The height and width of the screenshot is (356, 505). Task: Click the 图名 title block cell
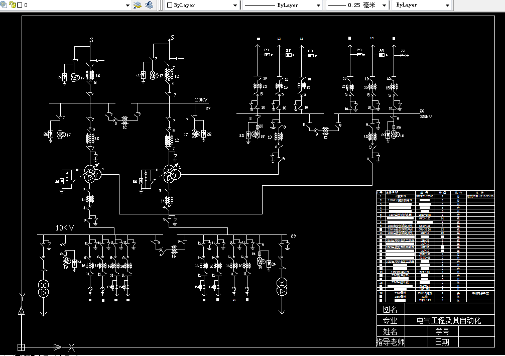point(390,310)
